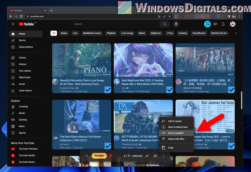Select Home in the sidebar
251x172 pixels.
26,34
